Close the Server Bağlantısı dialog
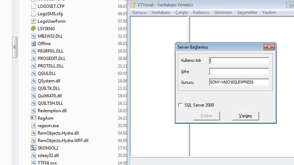Image resolution: width=294 pixels, height=165 pixels. [269, 47]
